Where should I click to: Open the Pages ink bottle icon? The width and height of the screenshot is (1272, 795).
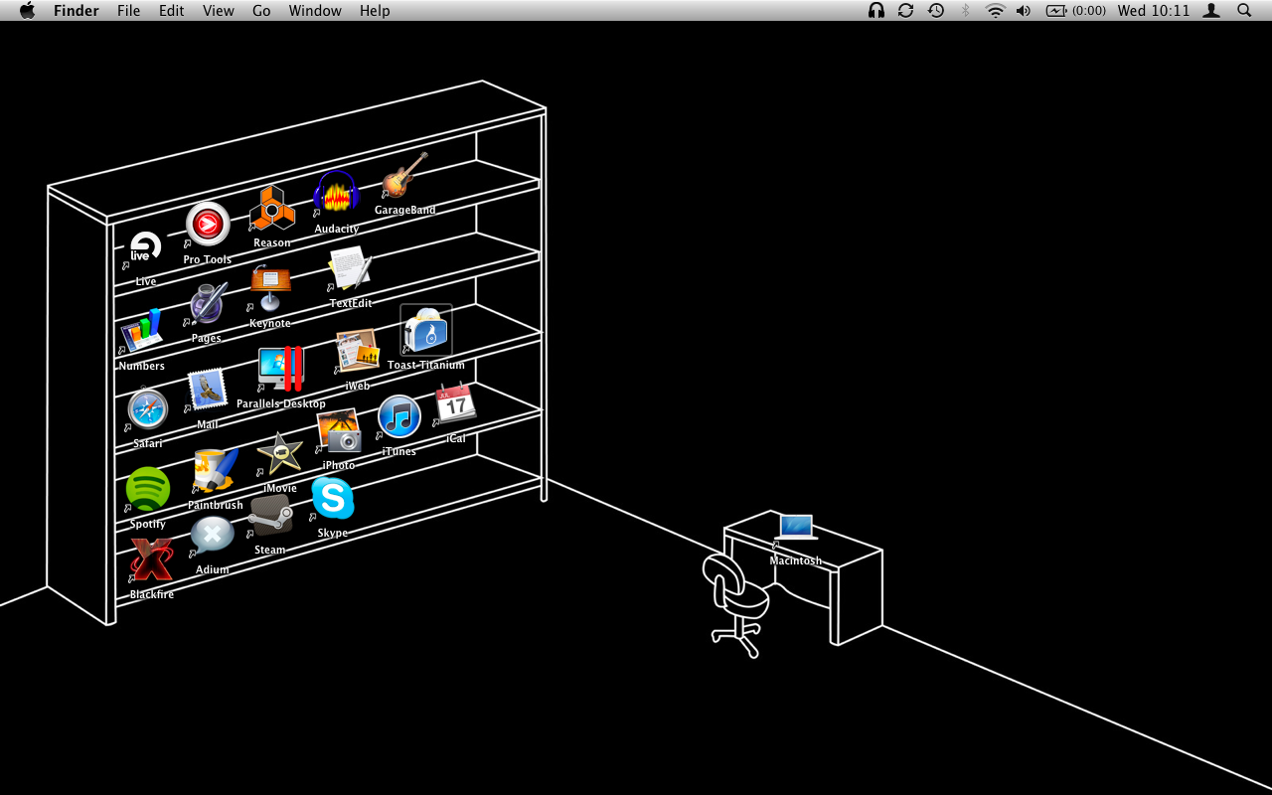pos(207,304)
